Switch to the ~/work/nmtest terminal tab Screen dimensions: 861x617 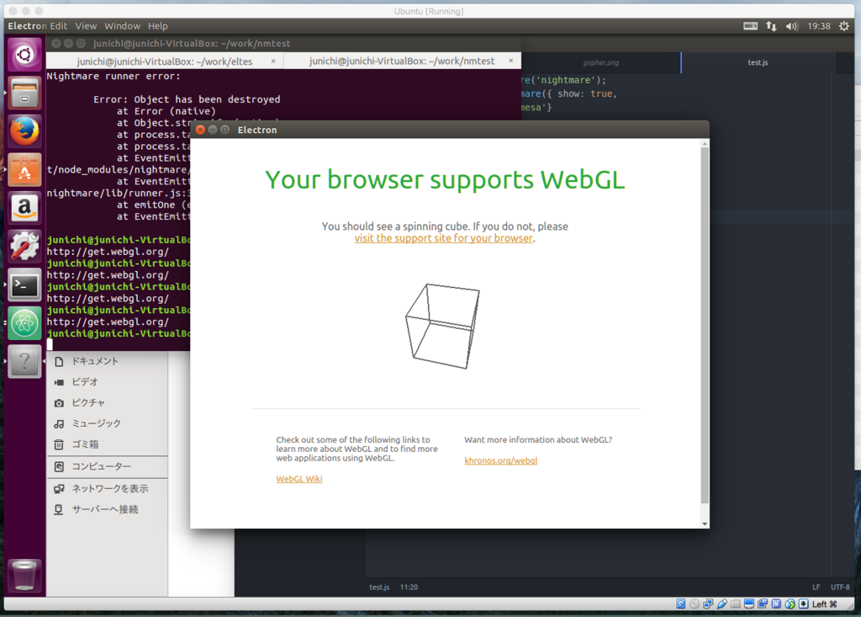[402, 61]
